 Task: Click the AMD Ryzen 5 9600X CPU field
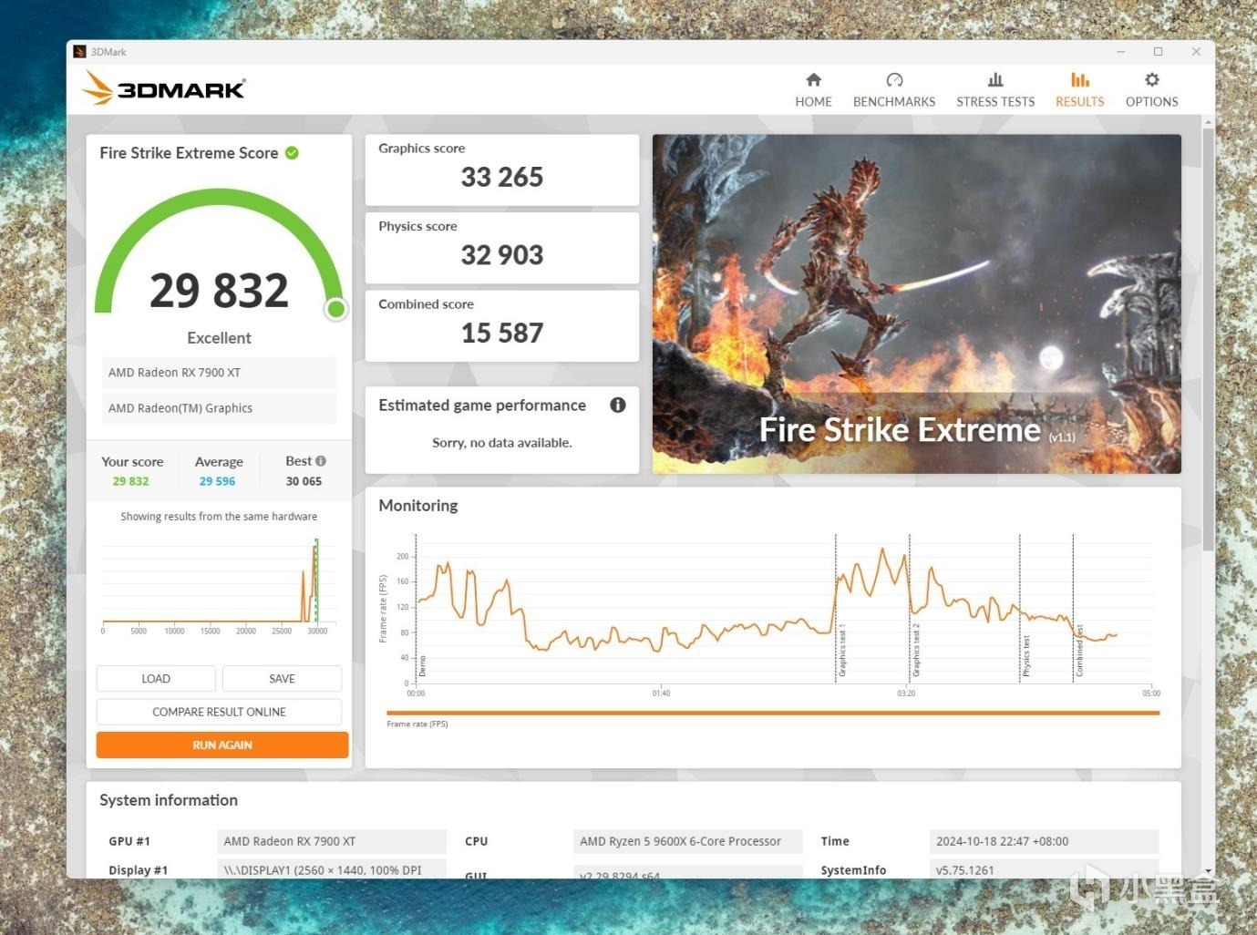[687, 841]
